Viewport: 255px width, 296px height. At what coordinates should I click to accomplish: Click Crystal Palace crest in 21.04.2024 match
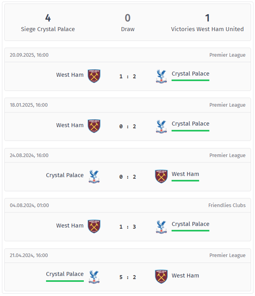coord(94,277)
